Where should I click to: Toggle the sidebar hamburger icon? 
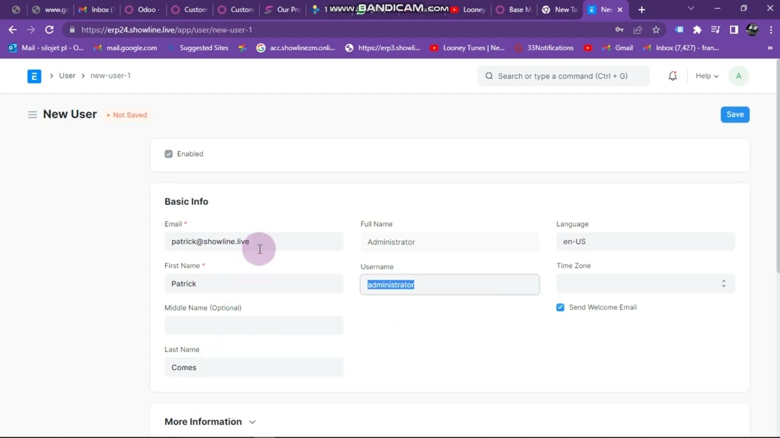[x=32, y=114]
